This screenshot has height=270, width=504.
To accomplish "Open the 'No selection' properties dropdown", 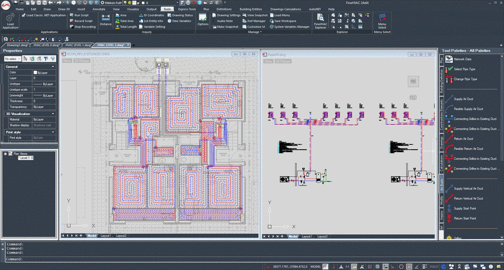I will (14, 59).
